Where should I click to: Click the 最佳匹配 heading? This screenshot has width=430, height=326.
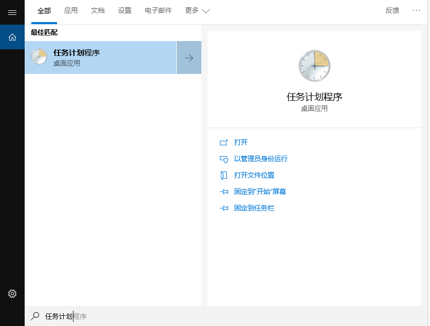pos(44,32)
